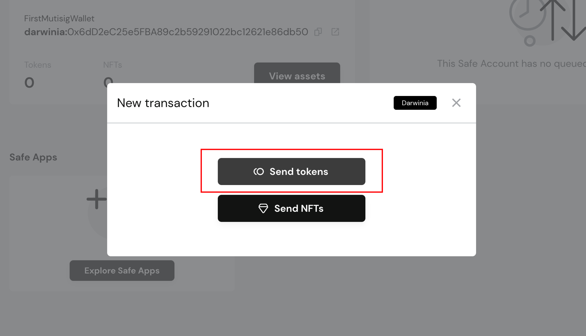Select the wallet address text
Image resolution: width=586 pixels, height=336 pixels.
(188, 32)
